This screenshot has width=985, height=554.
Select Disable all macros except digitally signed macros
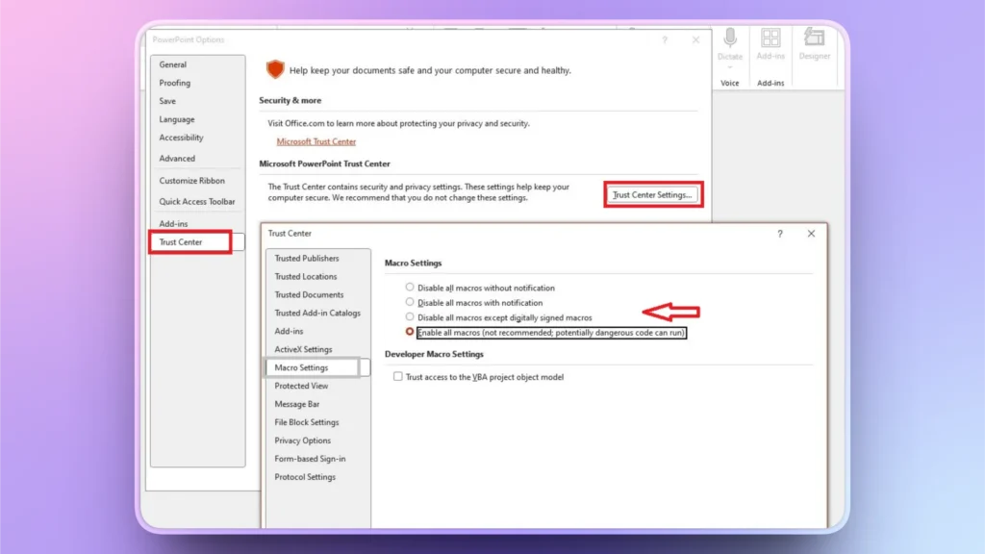pyautogui.click(x=410, y=317)
